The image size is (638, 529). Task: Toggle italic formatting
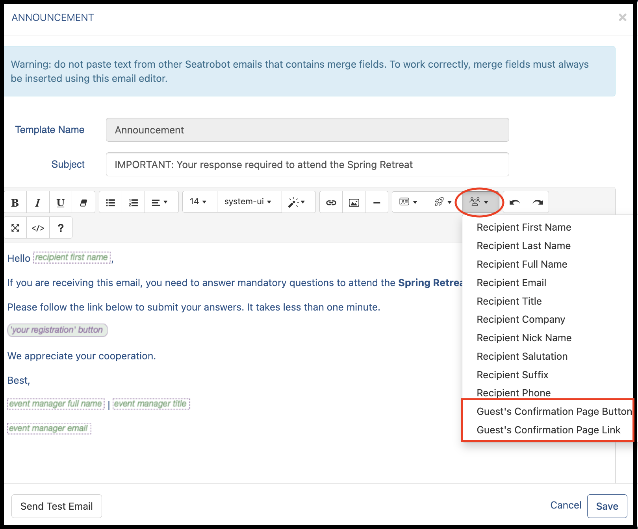click(38, 202)
